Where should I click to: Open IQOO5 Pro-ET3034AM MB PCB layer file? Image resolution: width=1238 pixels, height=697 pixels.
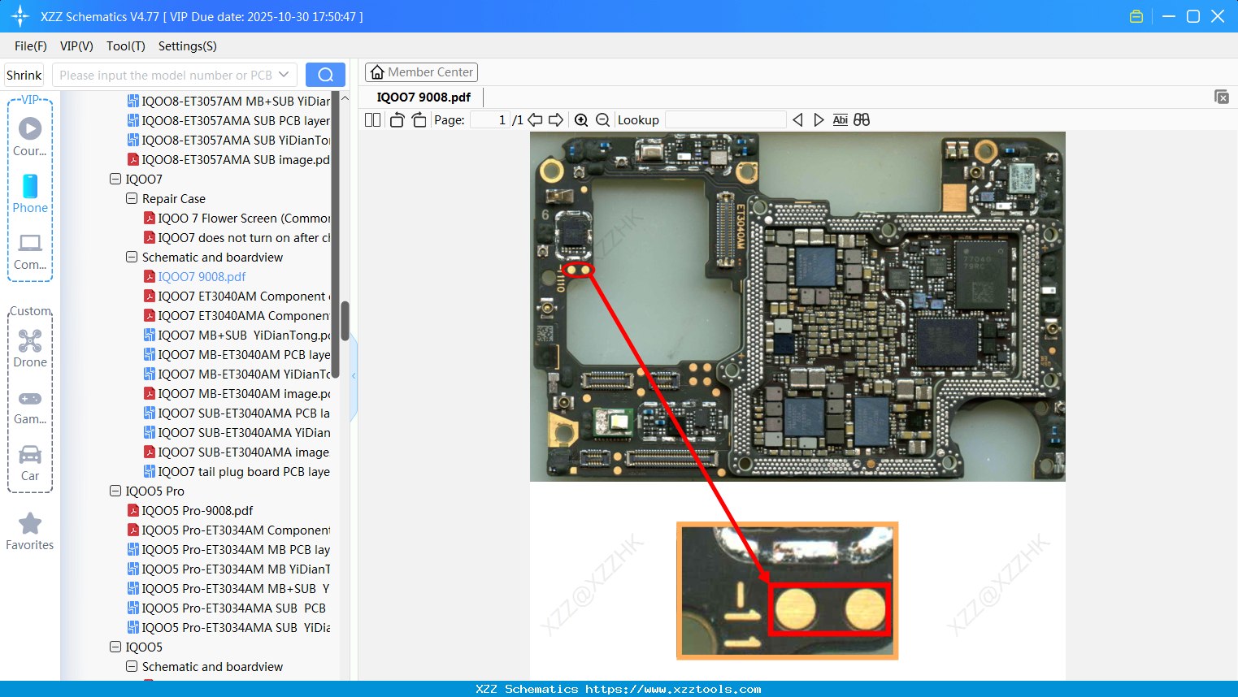point(228,549)
